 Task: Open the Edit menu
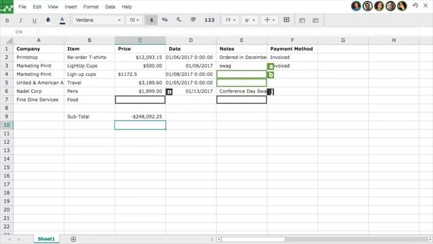coord(37,7)
